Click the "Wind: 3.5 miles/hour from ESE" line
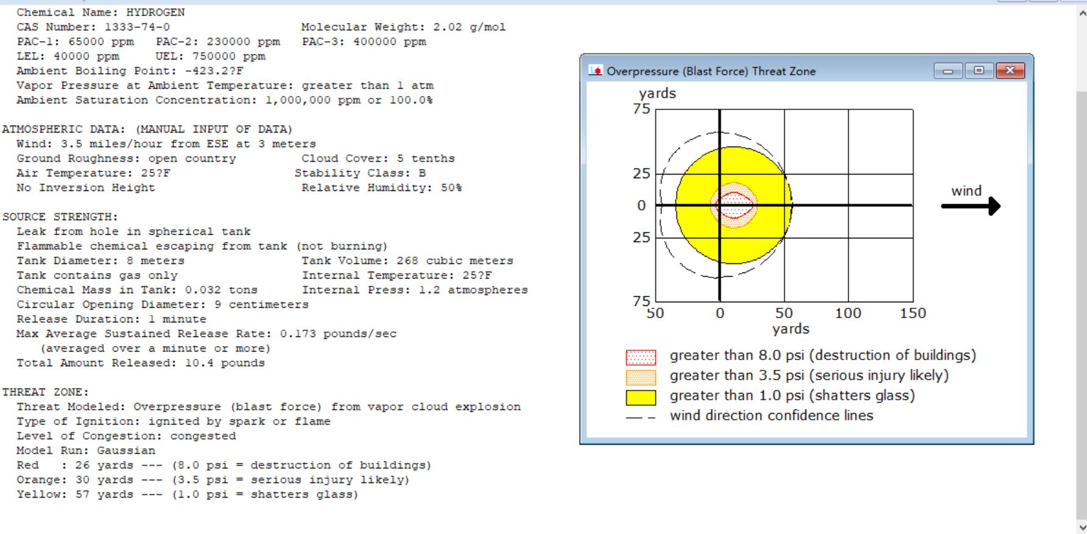Image resolution: width=1087 pixels, height=534 pixels. (x=166, y=144)
